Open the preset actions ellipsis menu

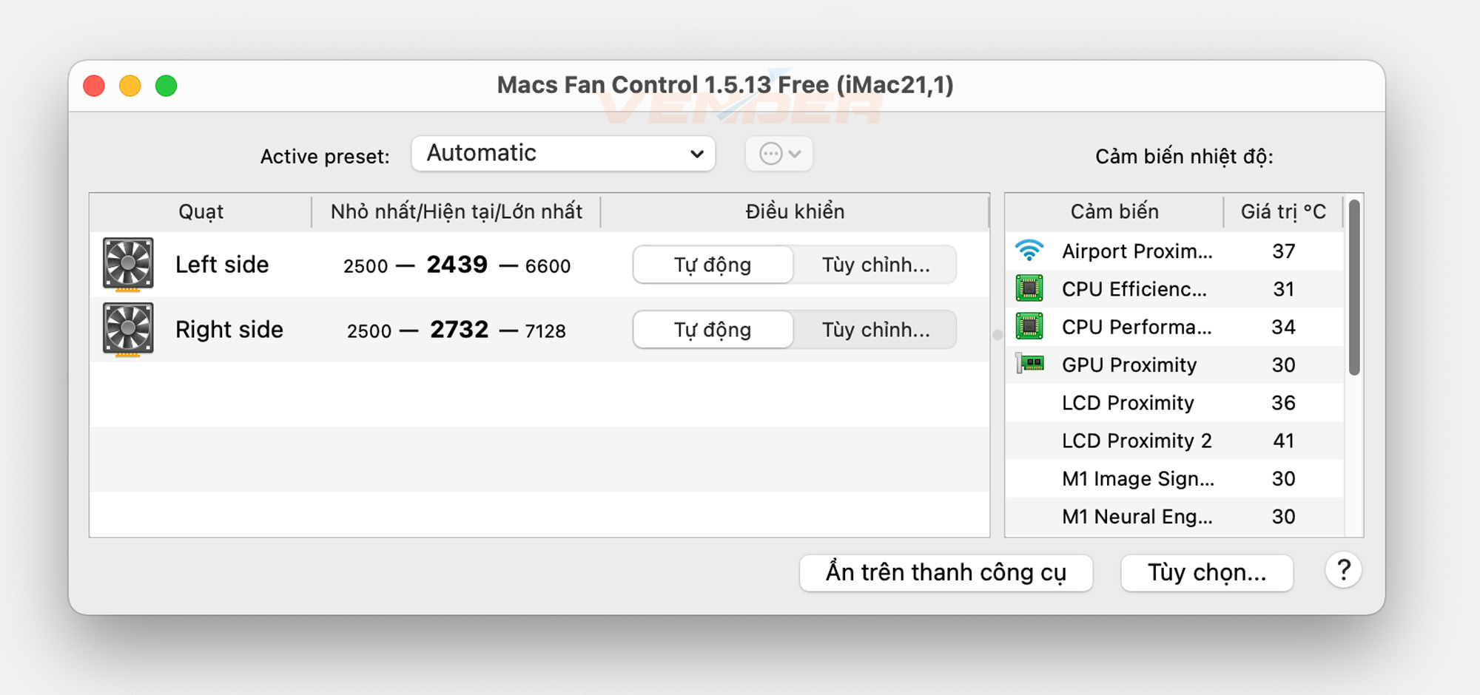tap(779, 154)
